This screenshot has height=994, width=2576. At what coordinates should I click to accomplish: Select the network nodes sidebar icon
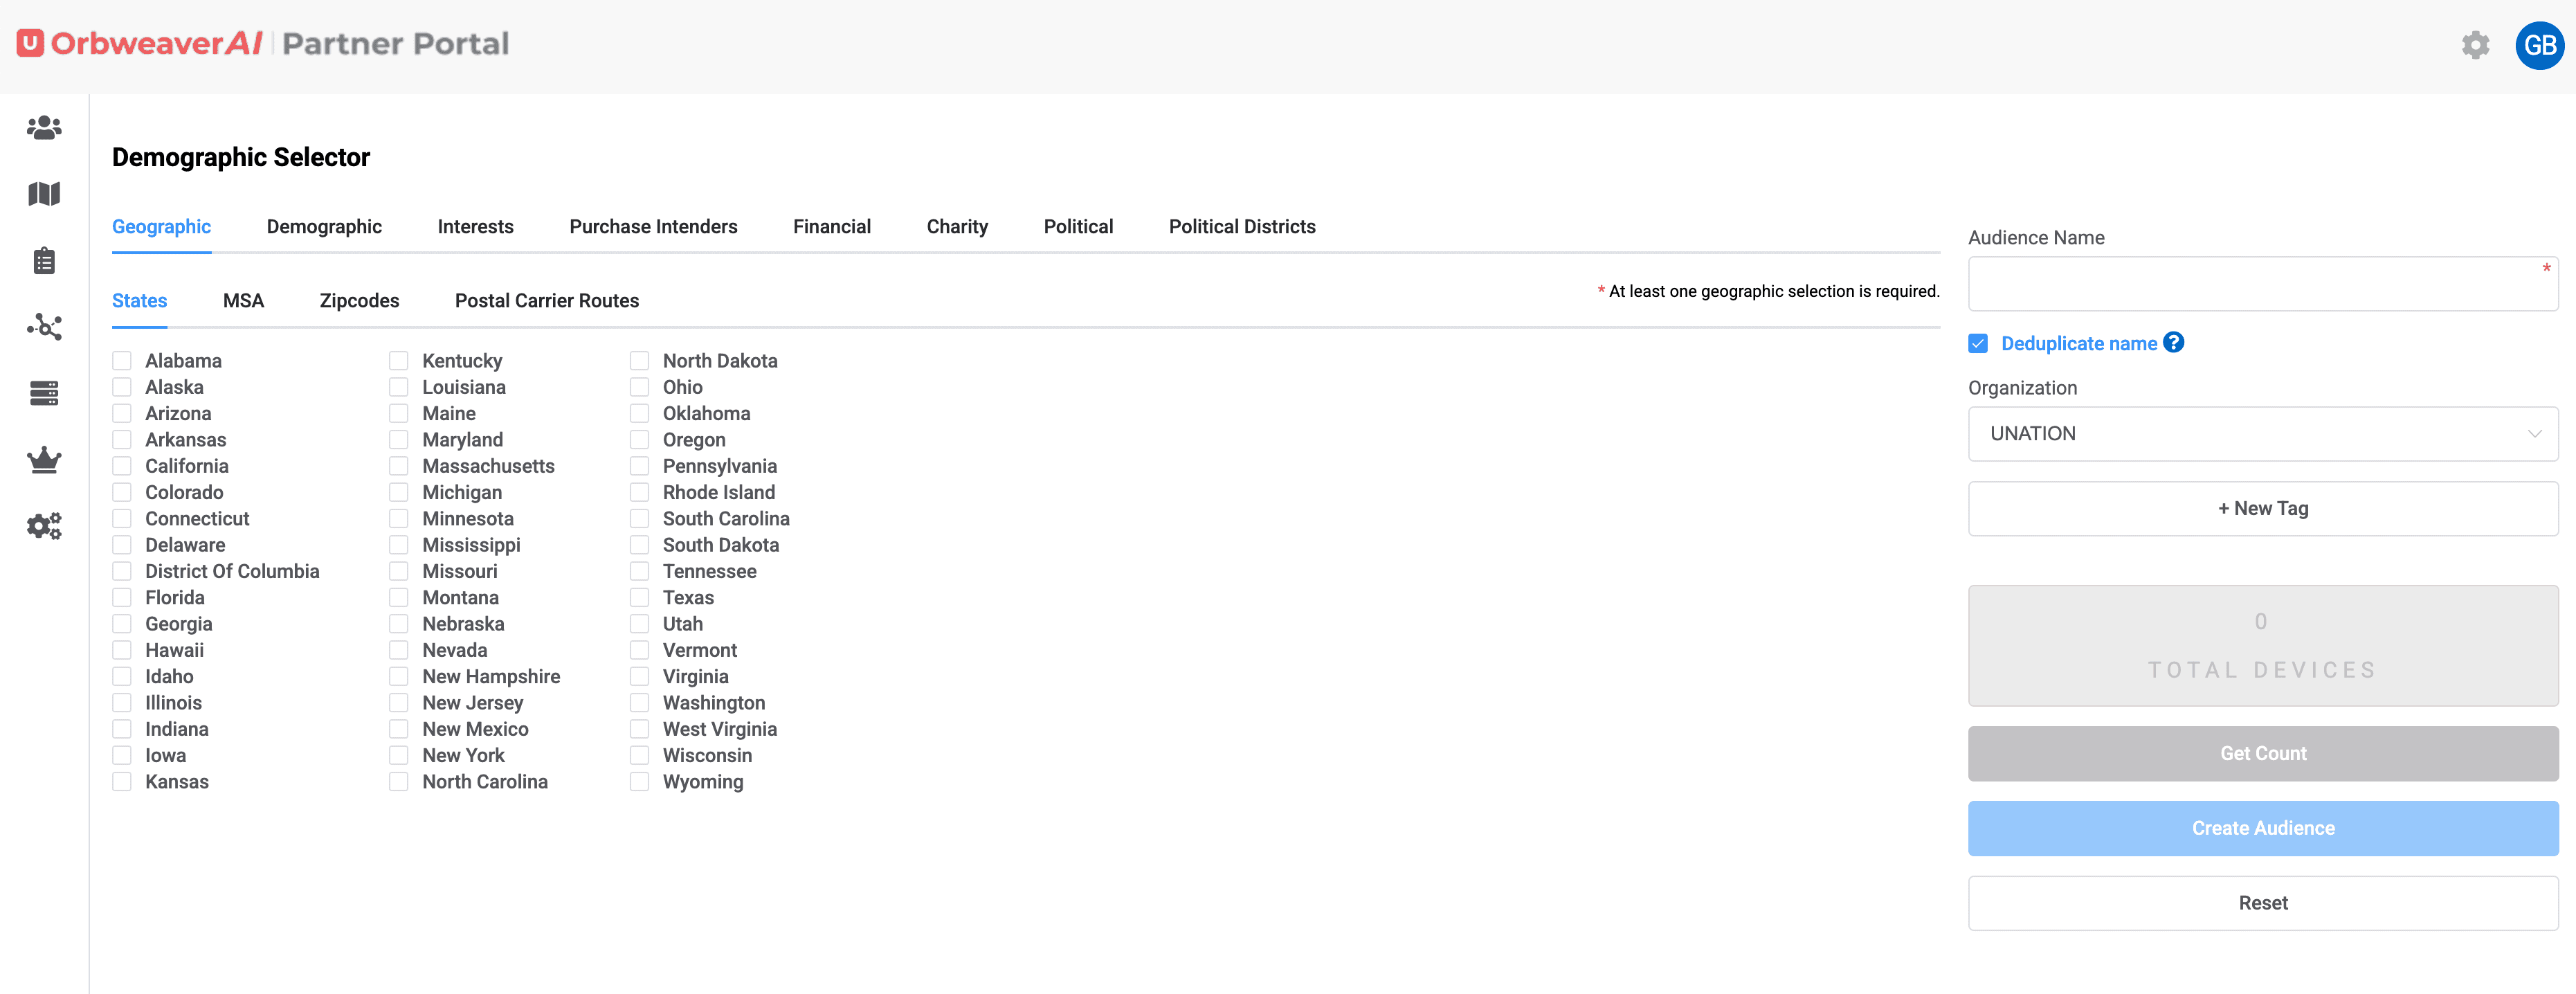[x=44, y=327]
